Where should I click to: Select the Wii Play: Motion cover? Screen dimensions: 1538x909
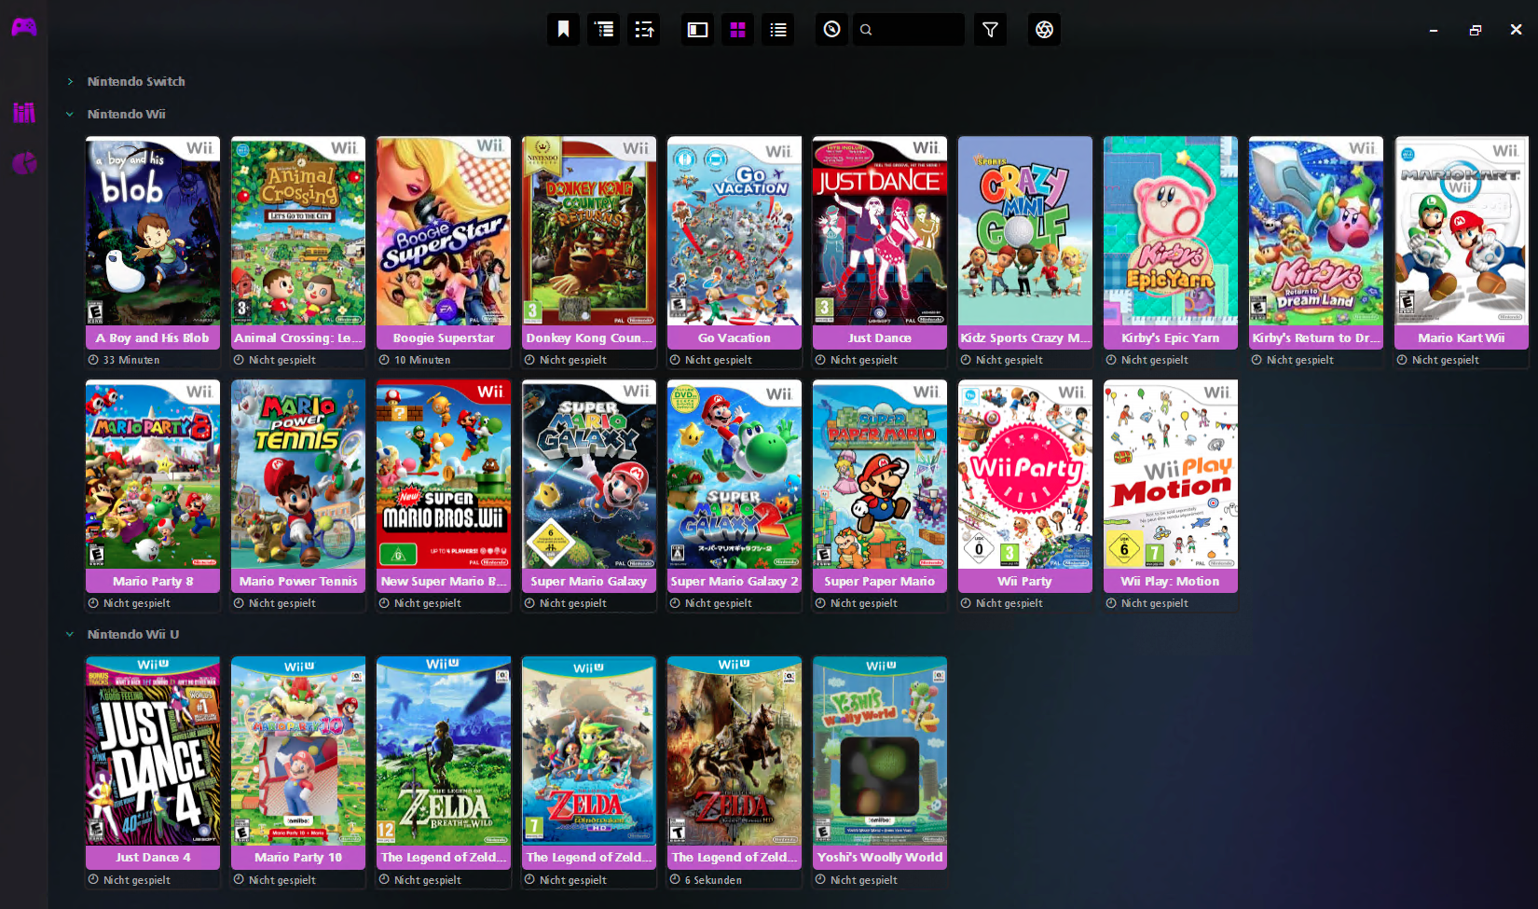coord(1171,475)
